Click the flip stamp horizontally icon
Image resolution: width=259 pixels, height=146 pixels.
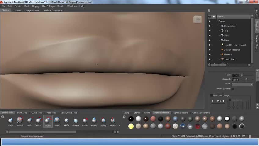(221, 101)
